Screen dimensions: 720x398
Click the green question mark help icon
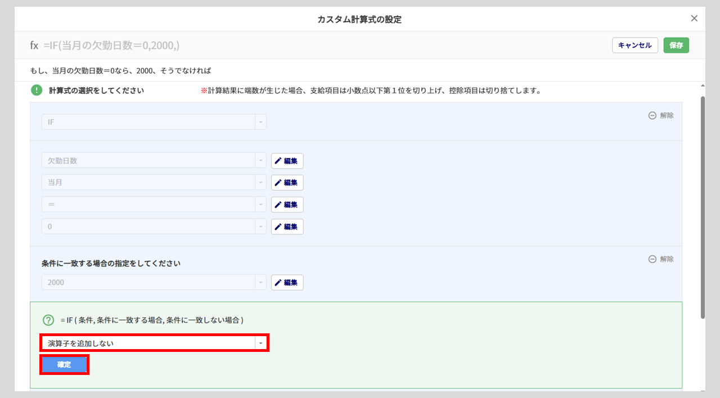(x=48, y=320)
